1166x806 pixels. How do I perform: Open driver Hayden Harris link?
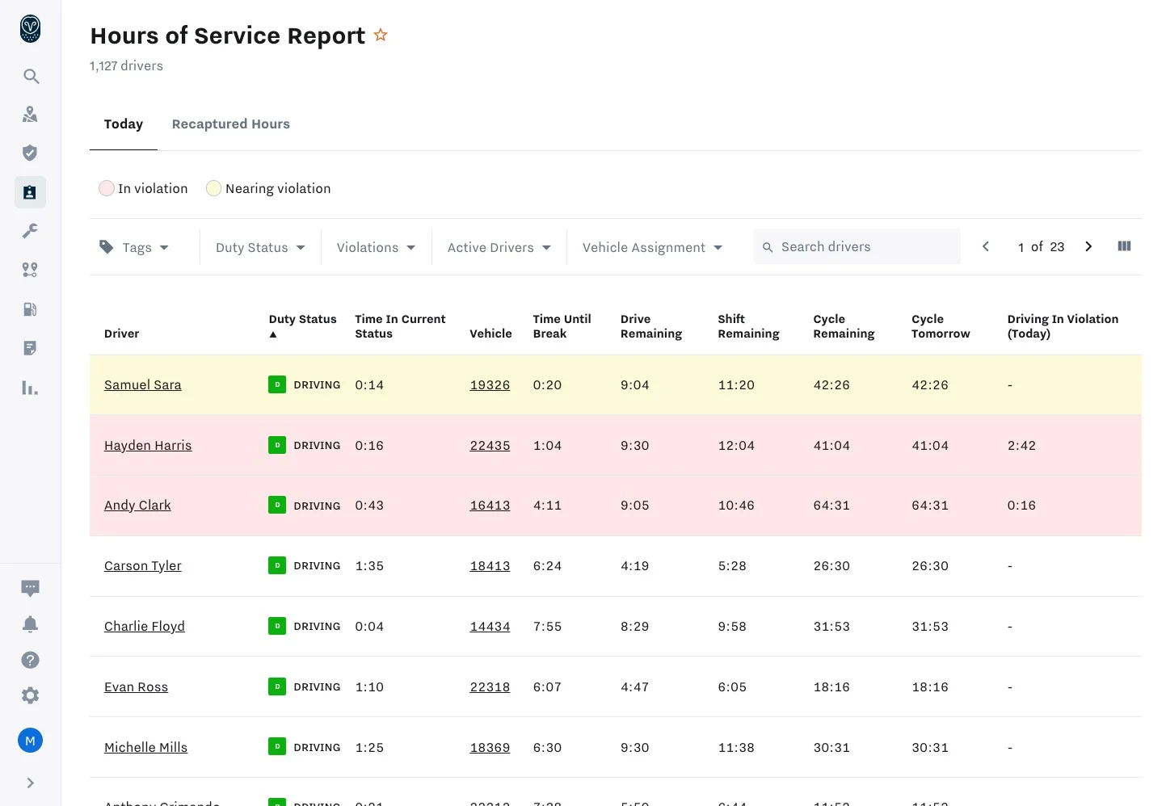(x=148, y=446)
